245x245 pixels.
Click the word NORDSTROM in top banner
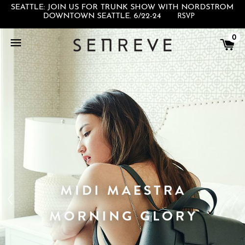coord(207,7)
